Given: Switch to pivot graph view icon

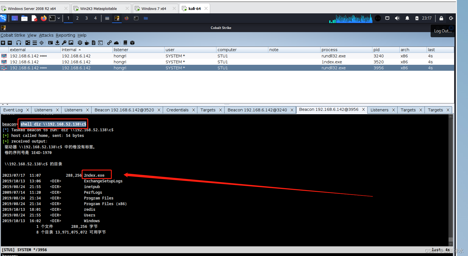Looking at the screenshot, I should pos(28,43).
